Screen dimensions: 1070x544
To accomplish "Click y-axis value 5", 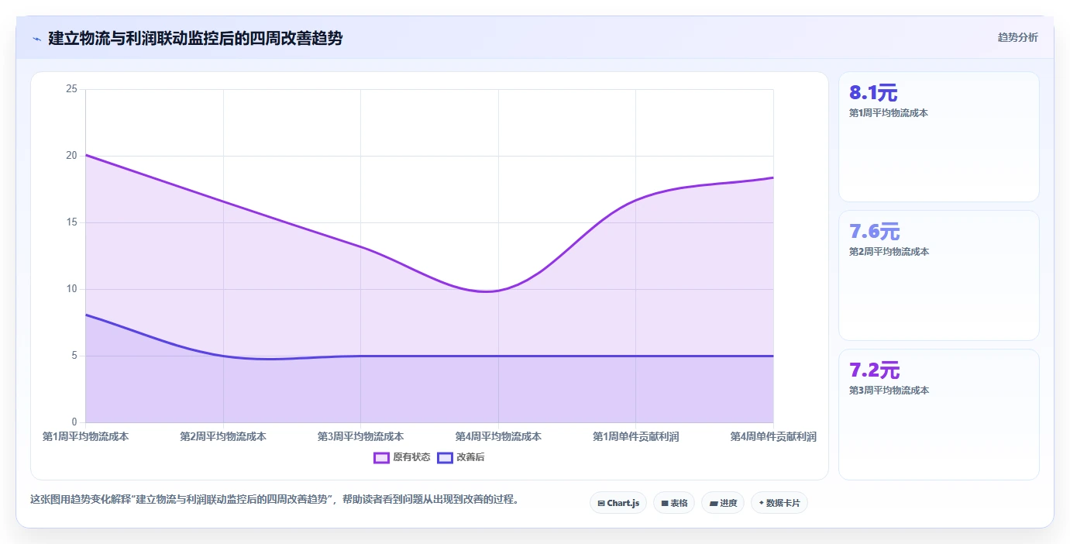I will coord(74,356).
